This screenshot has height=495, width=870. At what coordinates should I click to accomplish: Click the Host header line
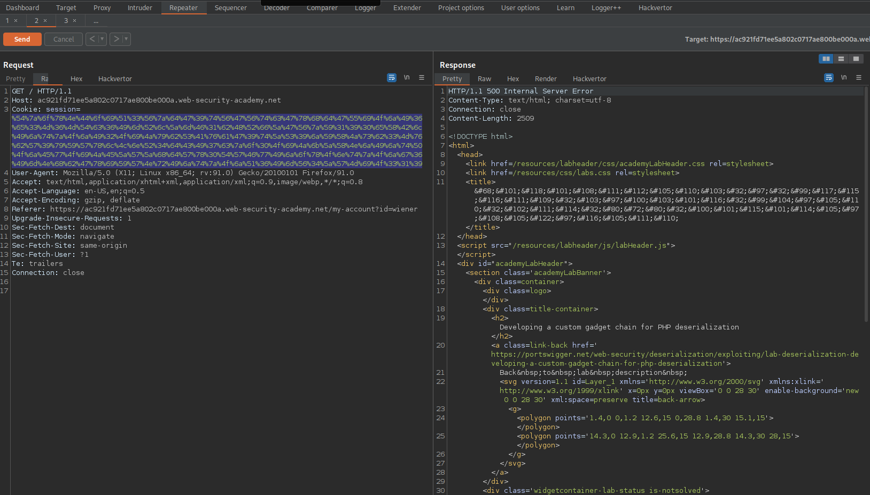(x=146, y=100)
